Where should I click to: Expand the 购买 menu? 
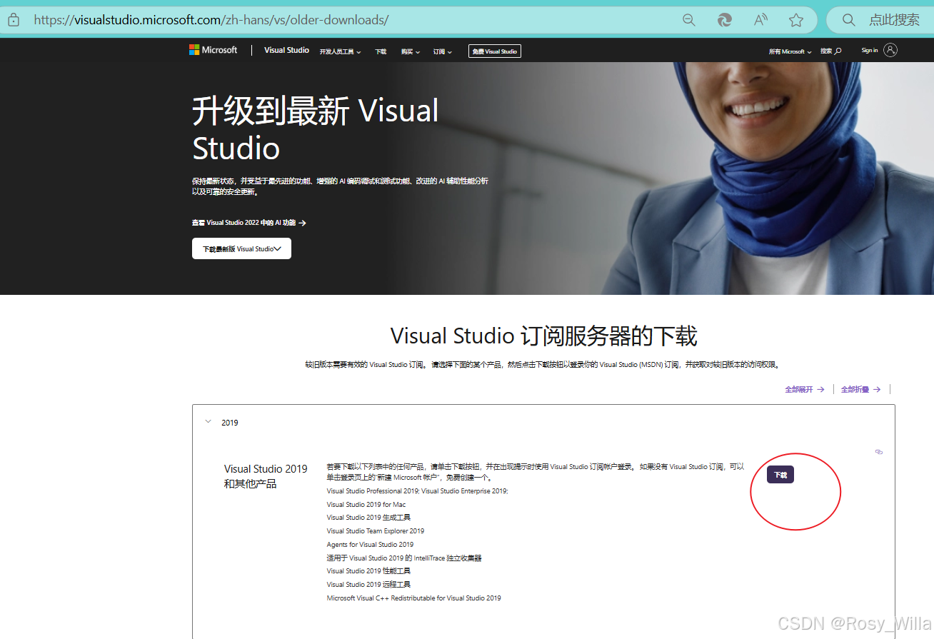[x=410, y=51]
